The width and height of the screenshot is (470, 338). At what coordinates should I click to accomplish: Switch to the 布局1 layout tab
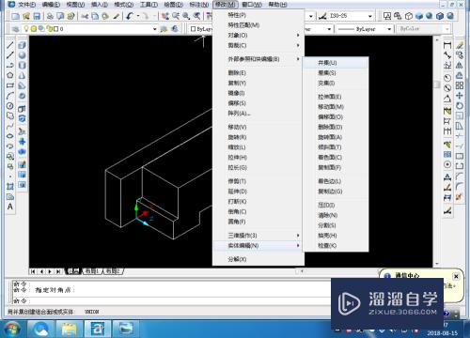pos(92,271)
